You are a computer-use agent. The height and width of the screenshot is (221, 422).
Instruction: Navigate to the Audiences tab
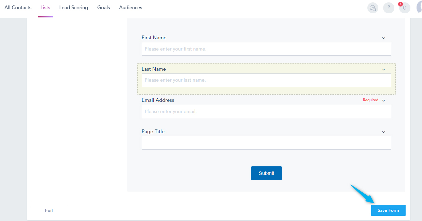130,8
